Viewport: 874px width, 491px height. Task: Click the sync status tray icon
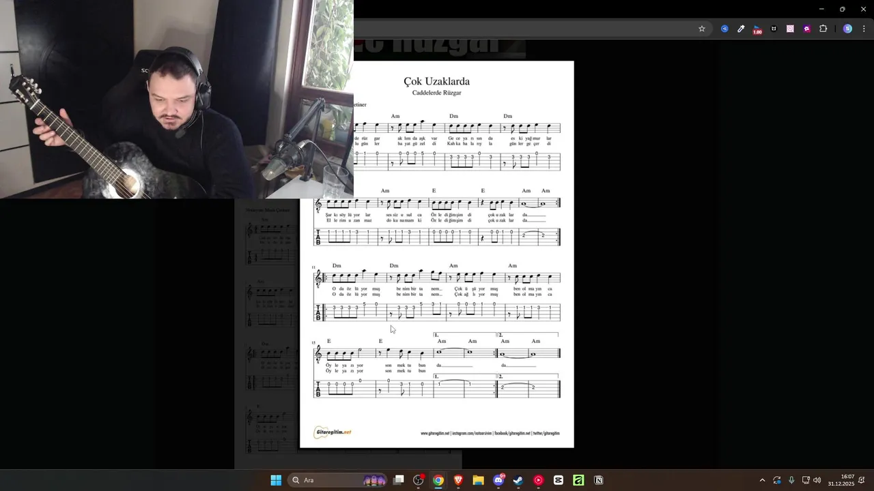[777, 480]
